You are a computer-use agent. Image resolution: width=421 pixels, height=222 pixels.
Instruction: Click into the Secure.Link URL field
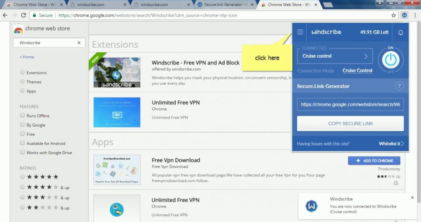[350, 104]
